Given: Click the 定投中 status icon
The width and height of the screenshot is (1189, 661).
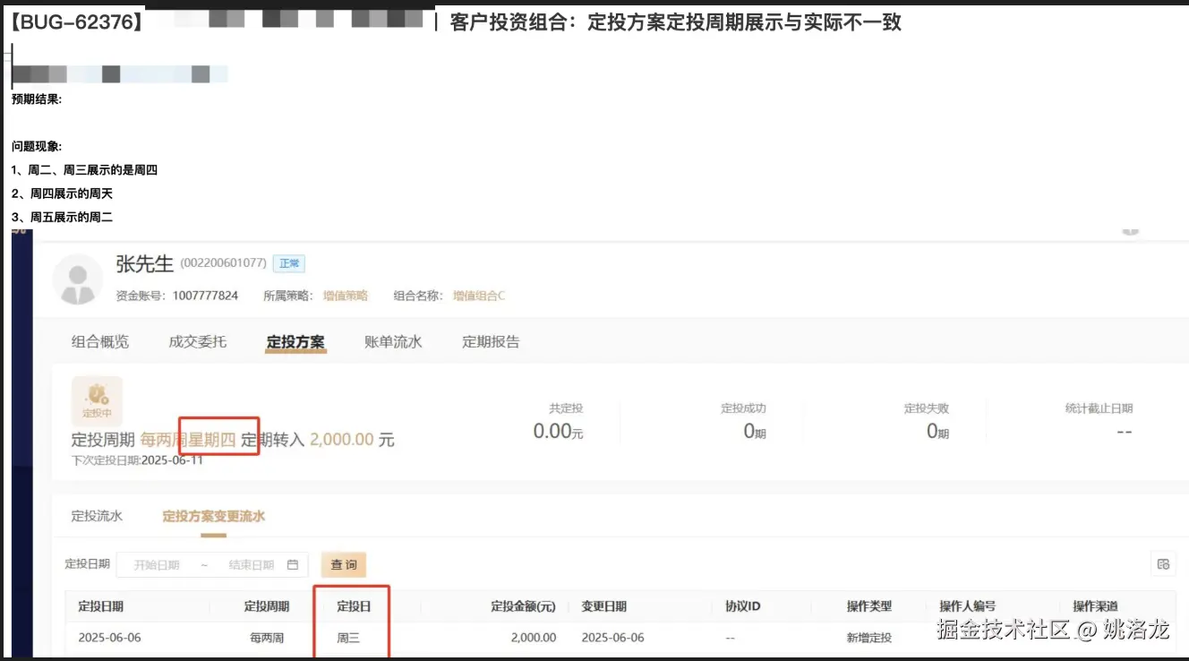Looking at the screenshot, I should pyautogui.click(x=97, y=399).
